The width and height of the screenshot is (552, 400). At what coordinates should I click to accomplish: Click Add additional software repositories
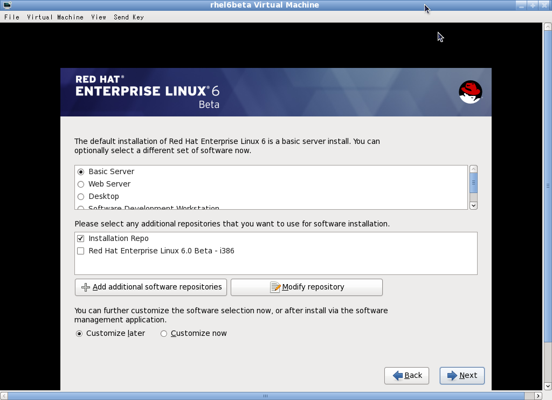(151, 287)
